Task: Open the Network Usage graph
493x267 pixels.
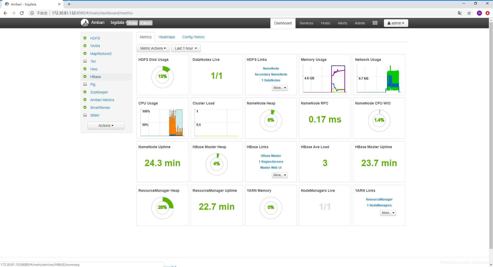Action: tap(379, 79)
